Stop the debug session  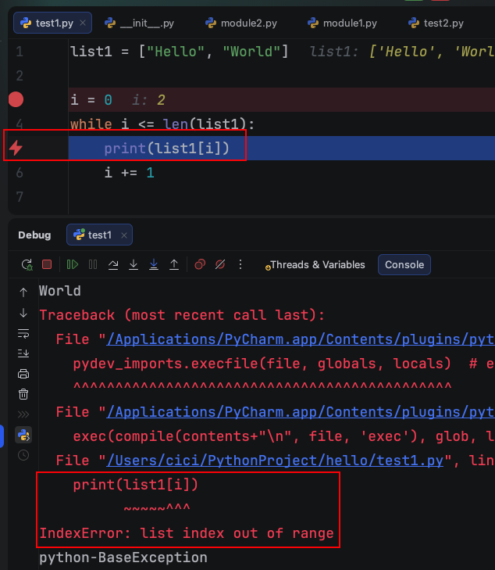click(x=47, y=265)
